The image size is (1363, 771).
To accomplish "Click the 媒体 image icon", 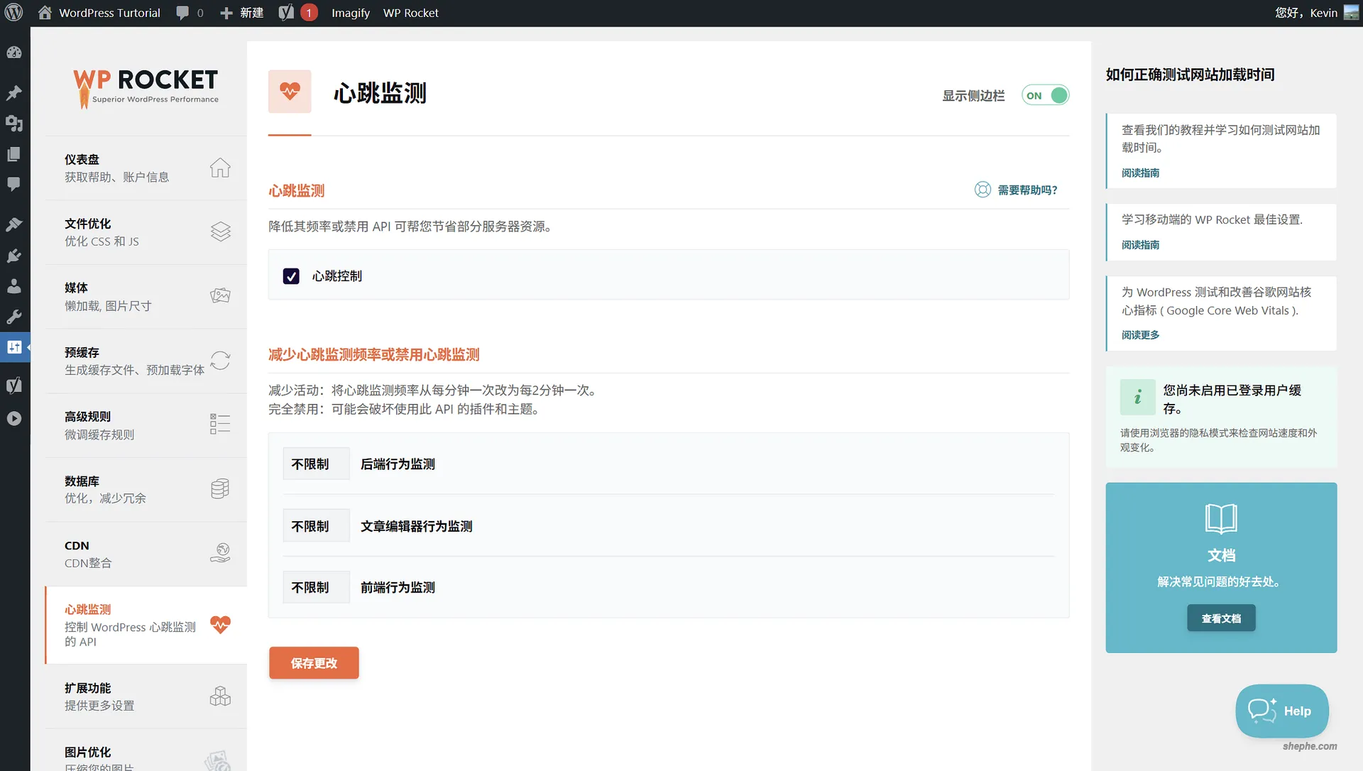I will coord(220,296).
